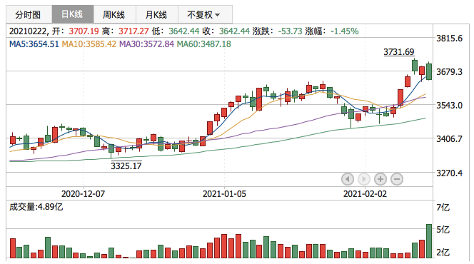Click the high price label 3731.69
Image resolution: width=474 pixels, height=264 pixels.
(x=399, y=52)
